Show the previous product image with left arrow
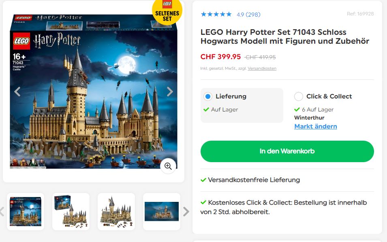The height and width of the screenshot is (242, 387). click(x=17, y=92)
